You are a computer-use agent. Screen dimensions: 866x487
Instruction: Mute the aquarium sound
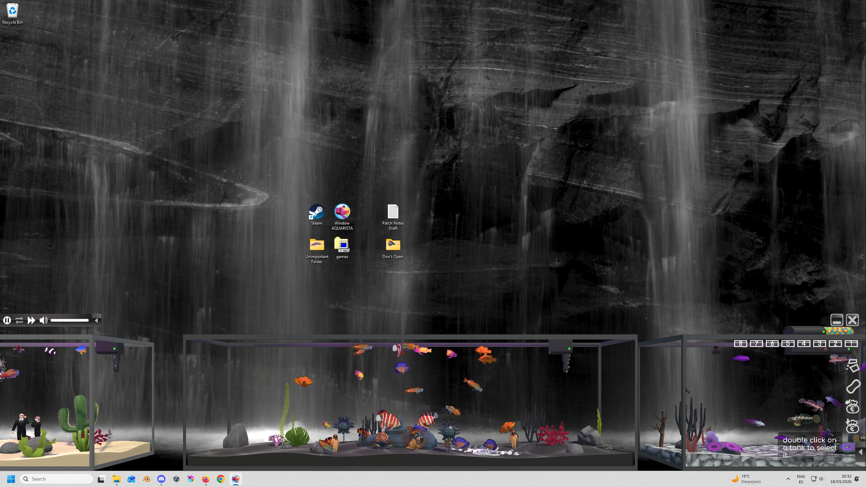[43, 320]
